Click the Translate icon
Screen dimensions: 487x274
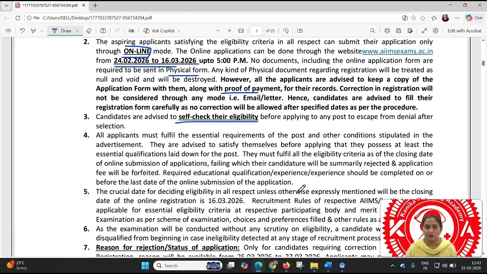131,31
